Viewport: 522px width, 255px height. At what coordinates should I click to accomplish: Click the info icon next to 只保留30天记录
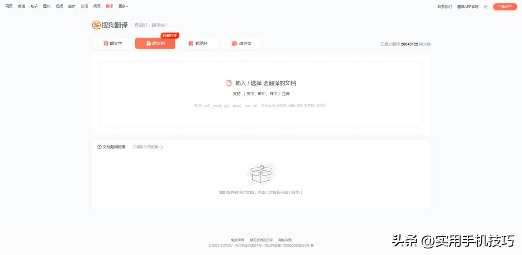[x=161, y=147]
